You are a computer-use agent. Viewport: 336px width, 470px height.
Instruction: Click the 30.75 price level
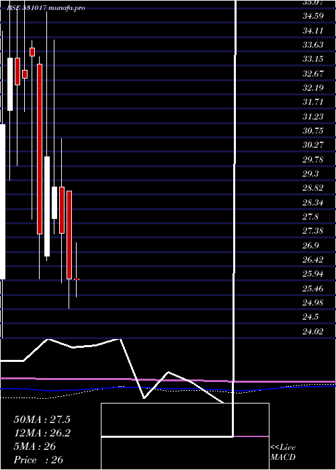click(x=313, y=131)
